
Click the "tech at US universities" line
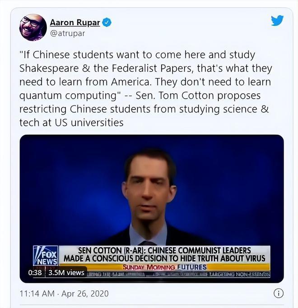pyautogui.click(x=71, y=123)
